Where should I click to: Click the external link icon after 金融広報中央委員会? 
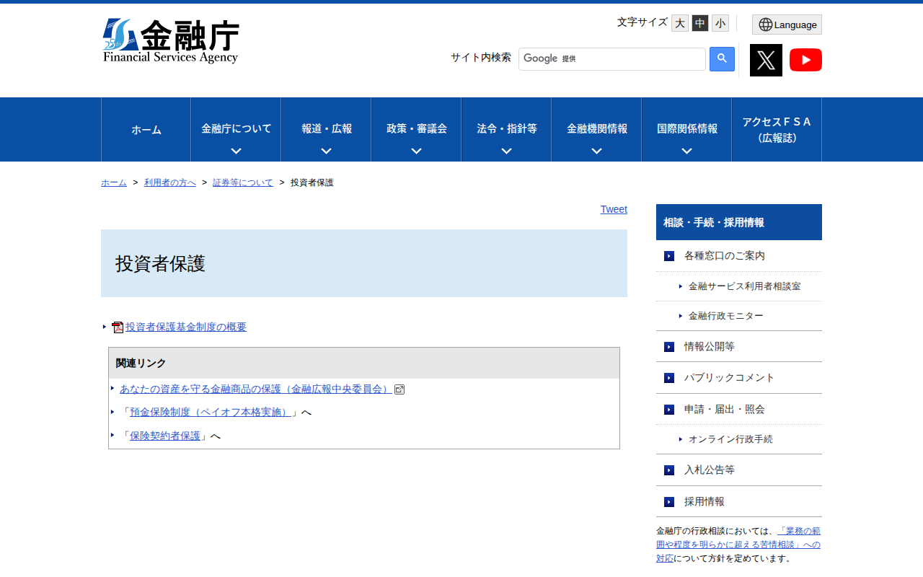pos(399,389)
